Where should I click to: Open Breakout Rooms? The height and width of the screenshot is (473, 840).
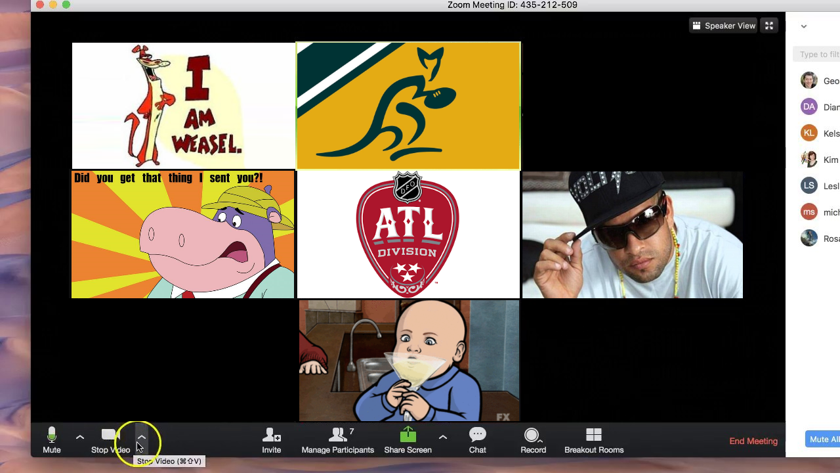[x=593, y=440]
